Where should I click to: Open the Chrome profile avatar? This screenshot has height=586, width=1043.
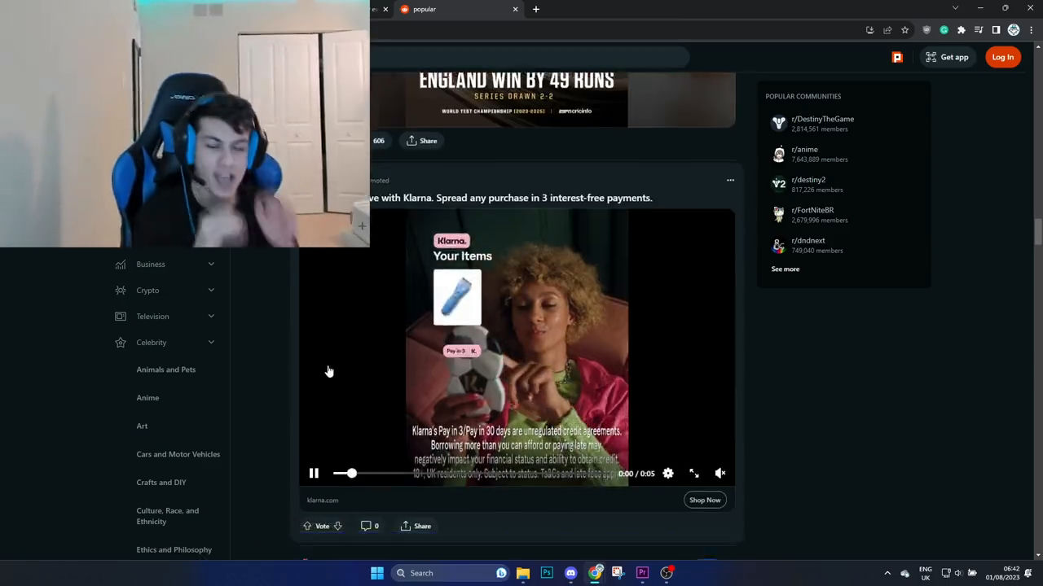(1014, 30)
